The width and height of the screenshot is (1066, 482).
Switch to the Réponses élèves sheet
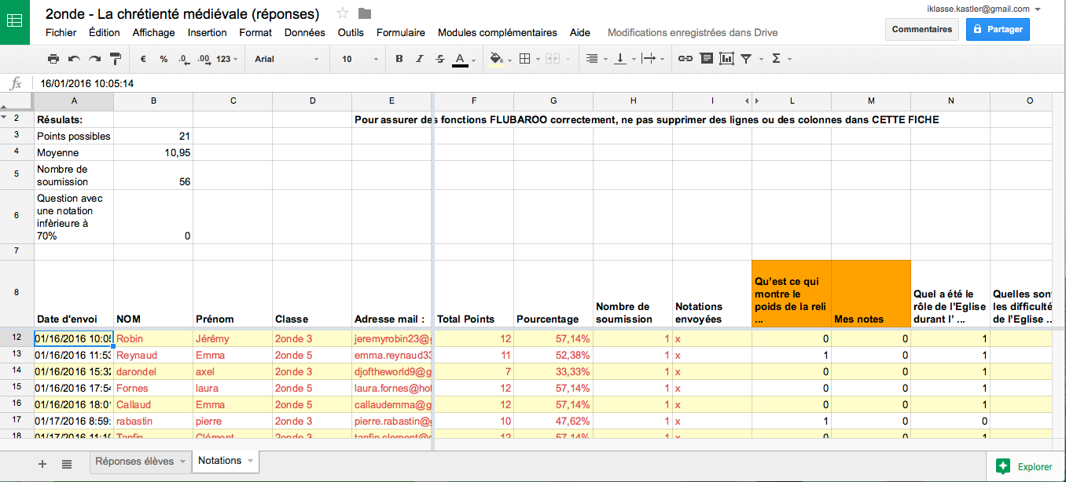[x=134, y=461]
